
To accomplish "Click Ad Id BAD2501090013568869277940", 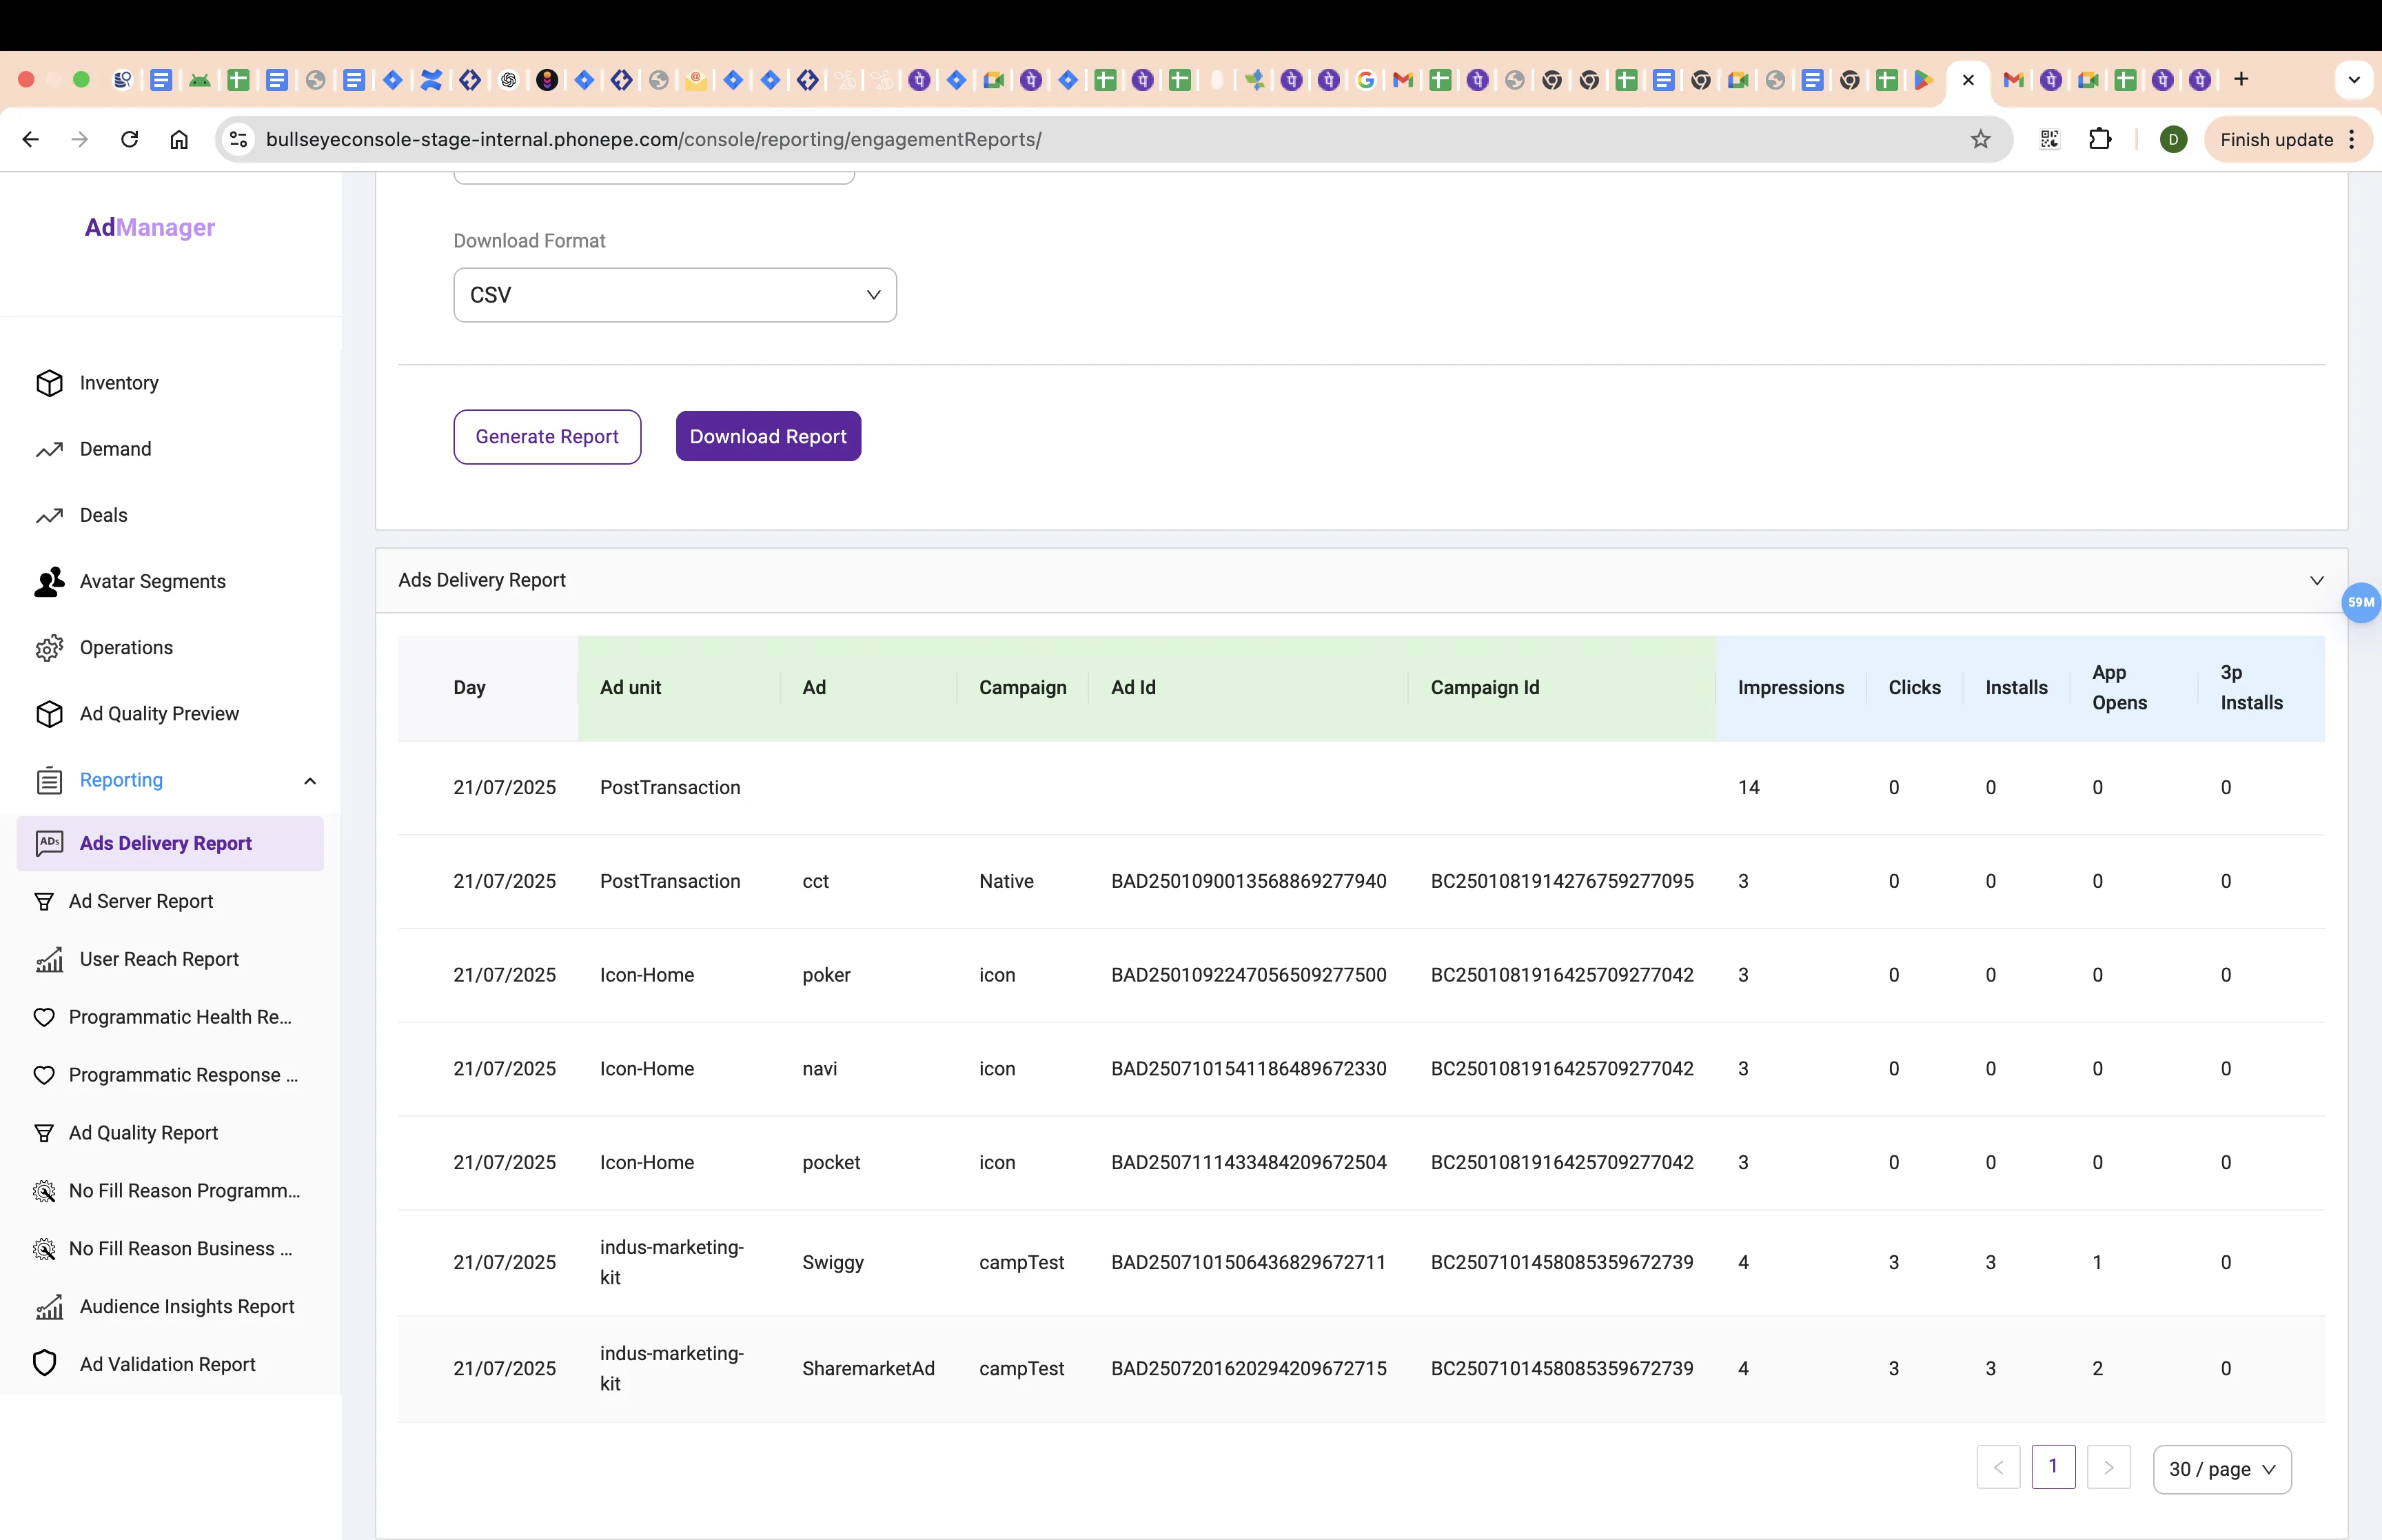I will click(x=1248, y=882).
